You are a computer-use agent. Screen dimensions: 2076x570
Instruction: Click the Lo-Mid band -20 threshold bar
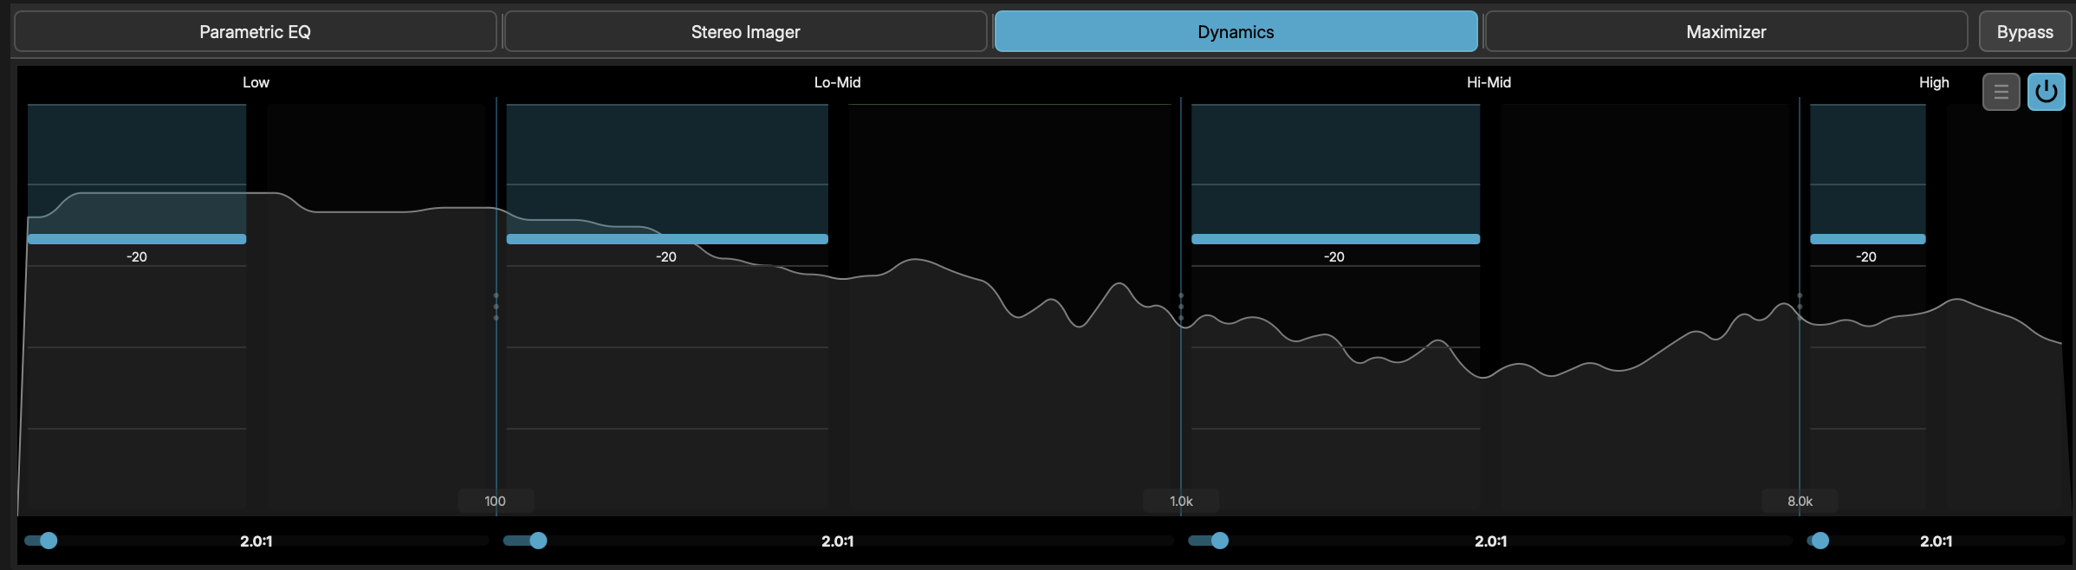click(667, 239)
